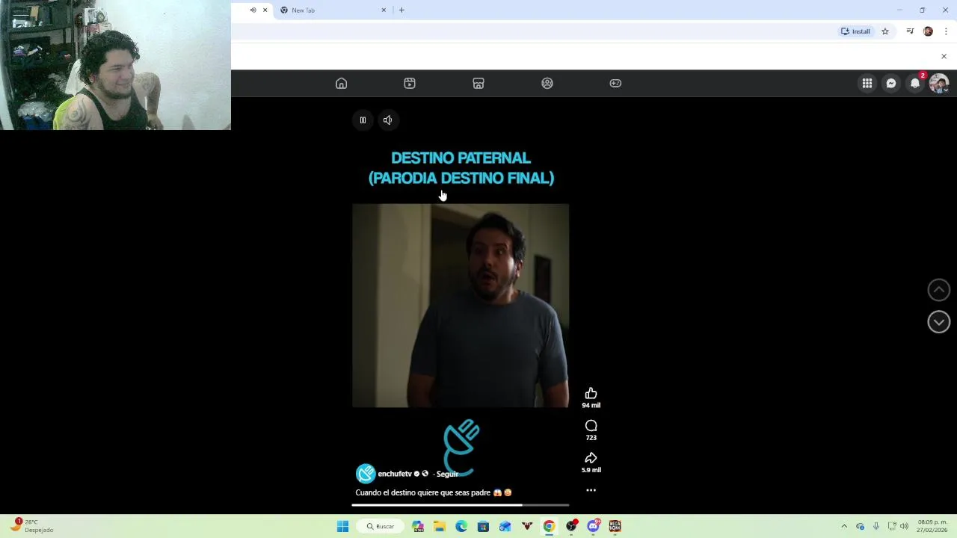Open Outlook mail from taskbar
This screenshot has width=957, height=538.
[505, 527]
